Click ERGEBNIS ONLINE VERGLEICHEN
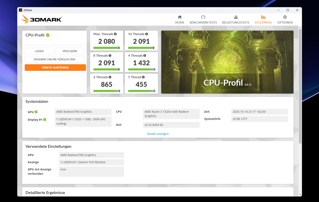 click(x=54, y=59)
